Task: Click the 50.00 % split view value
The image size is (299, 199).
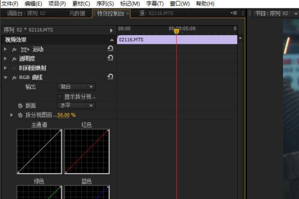Action: pos(66,115)
